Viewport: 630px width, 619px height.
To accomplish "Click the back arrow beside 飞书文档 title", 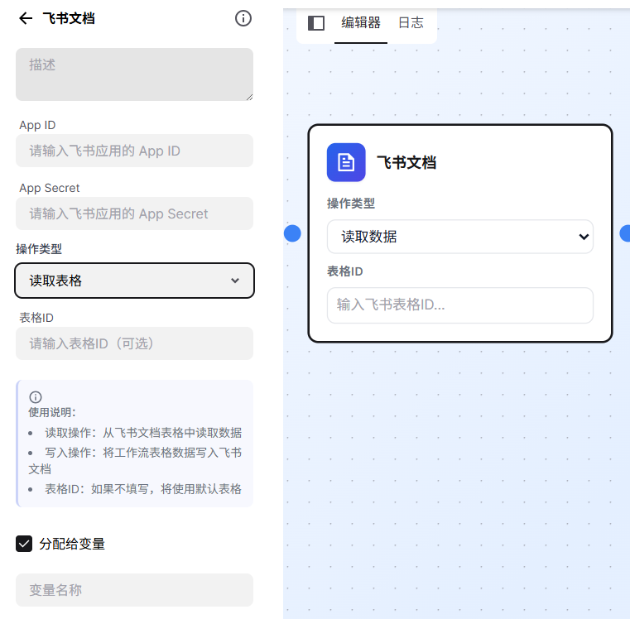I will click(26, 18).
